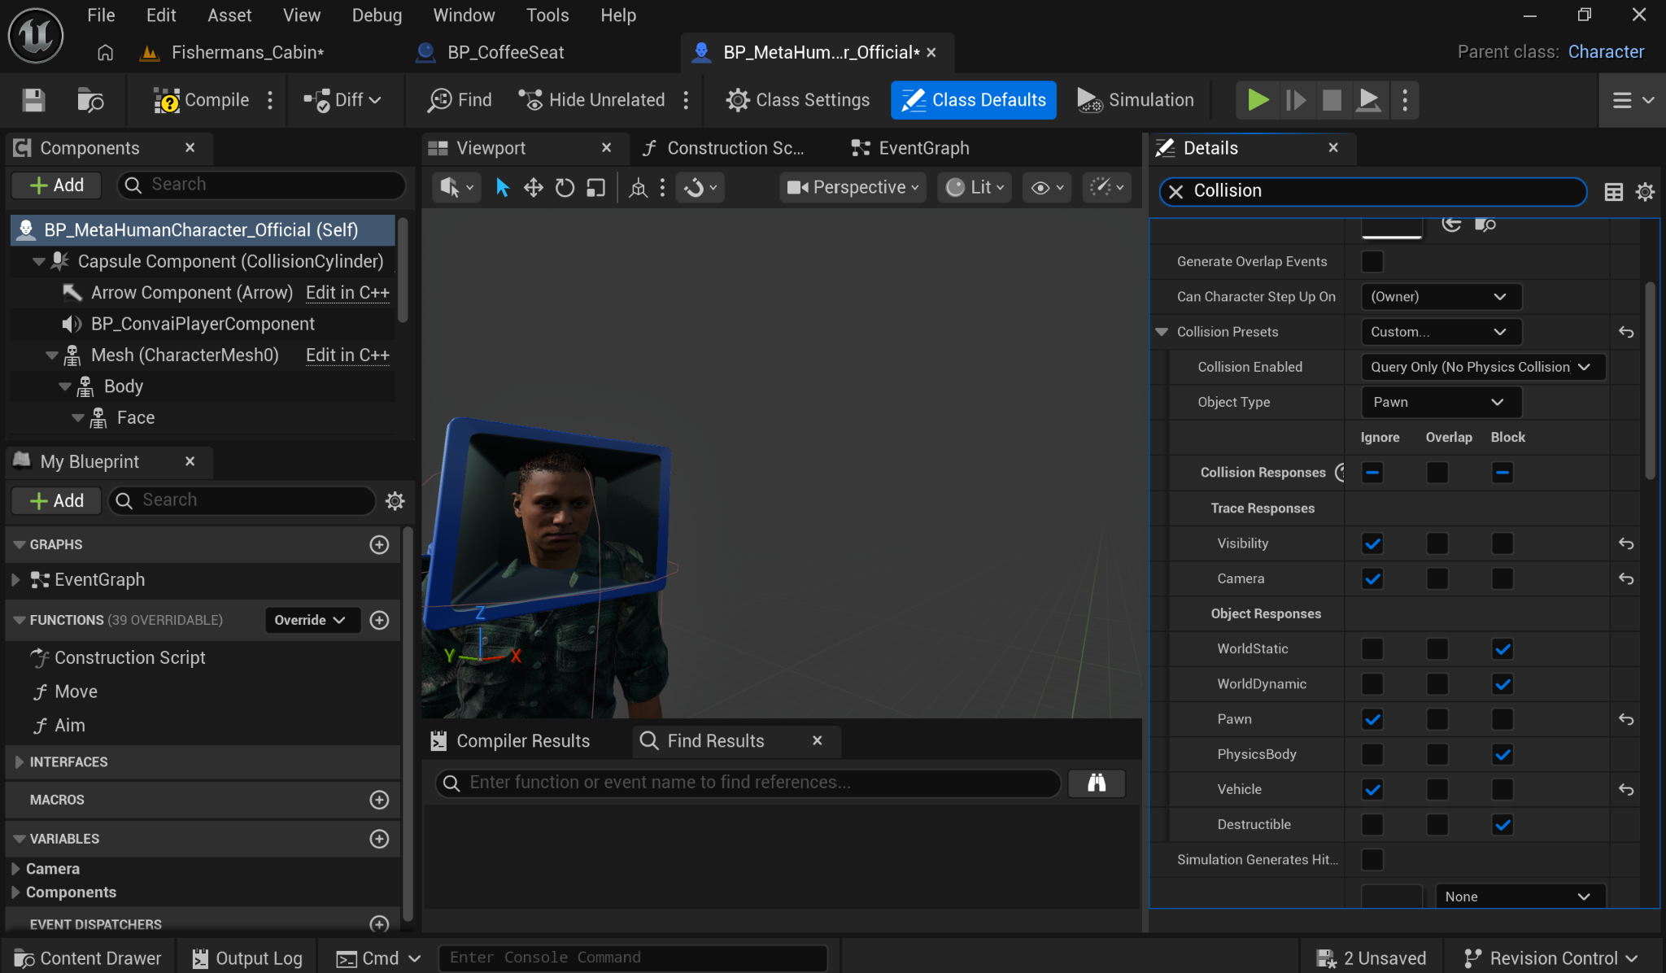1666x973 pixels.
Task: Set WorldStatic response to Ignore
Action: click(1372, 649)
